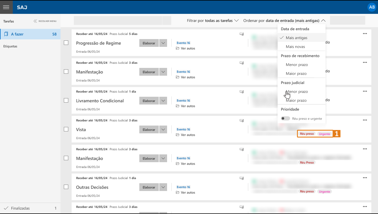This screenshot has height=214, width=378.
Task: Select Mais novas sort option
Action: pyautogui.click(x=295, y=47)
